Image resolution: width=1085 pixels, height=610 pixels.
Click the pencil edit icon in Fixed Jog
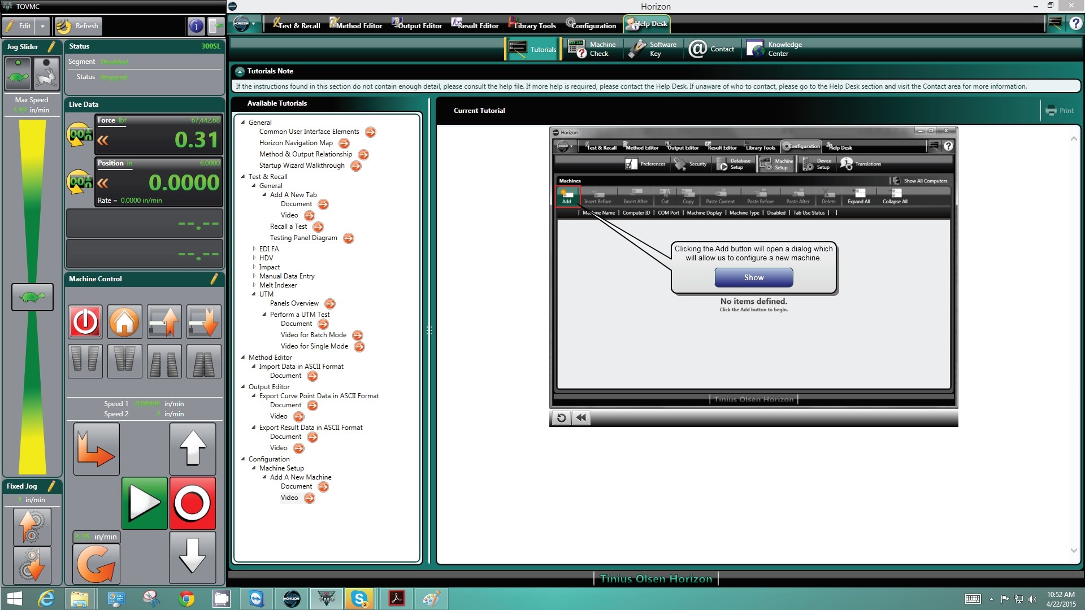coord(52,486)
